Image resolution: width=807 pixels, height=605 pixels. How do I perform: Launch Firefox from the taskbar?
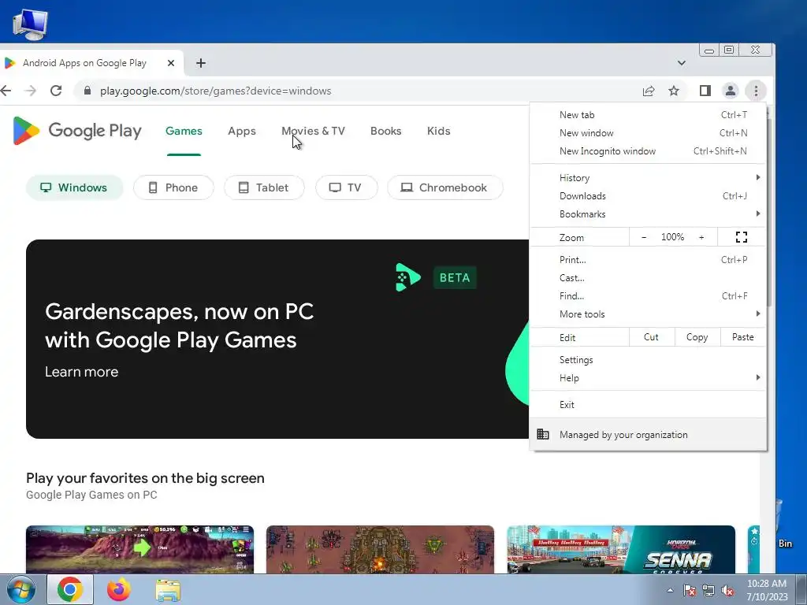(x=118, y=589)
